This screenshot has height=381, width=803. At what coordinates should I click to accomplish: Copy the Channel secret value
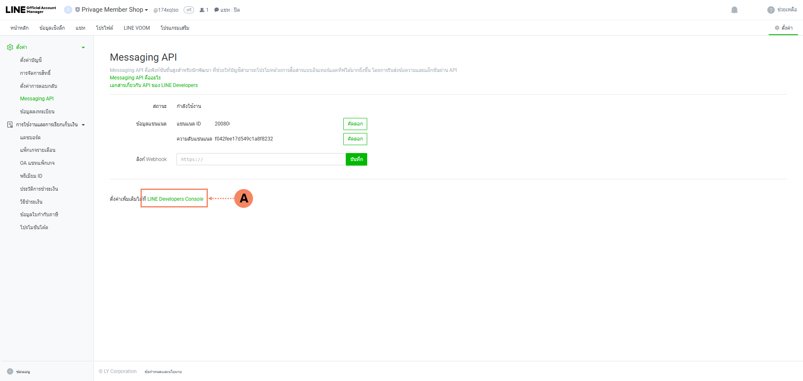[355, 139]
